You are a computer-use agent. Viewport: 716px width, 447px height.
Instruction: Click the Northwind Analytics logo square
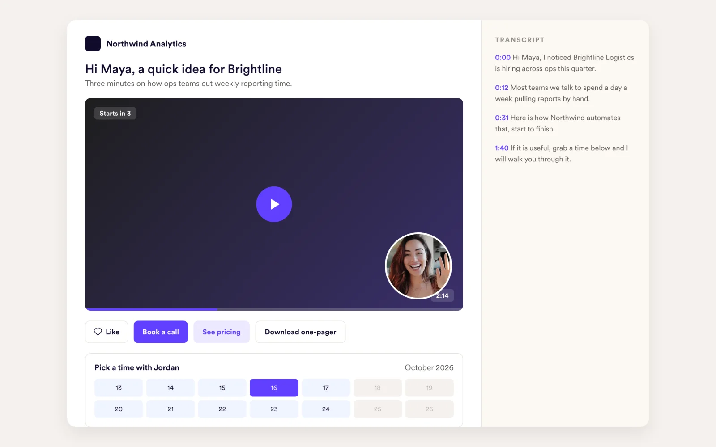pyautogui.click(x=93, y=44)
